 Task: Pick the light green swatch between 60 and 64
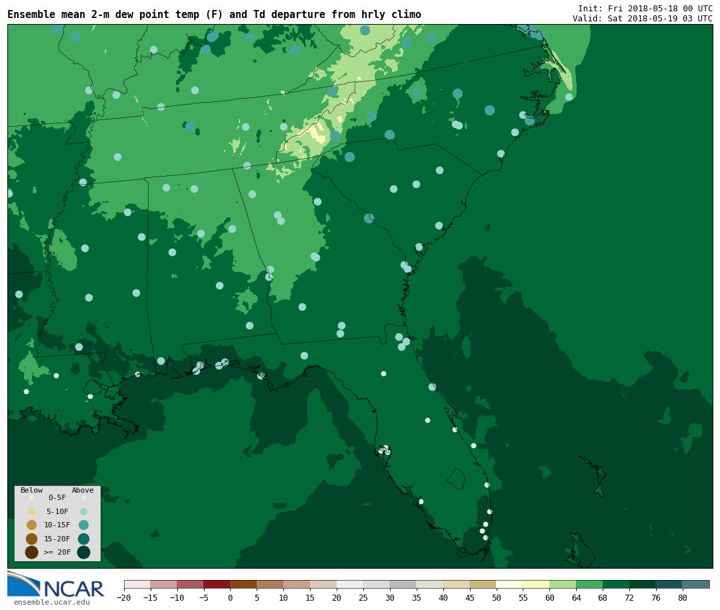pos(563,584)
